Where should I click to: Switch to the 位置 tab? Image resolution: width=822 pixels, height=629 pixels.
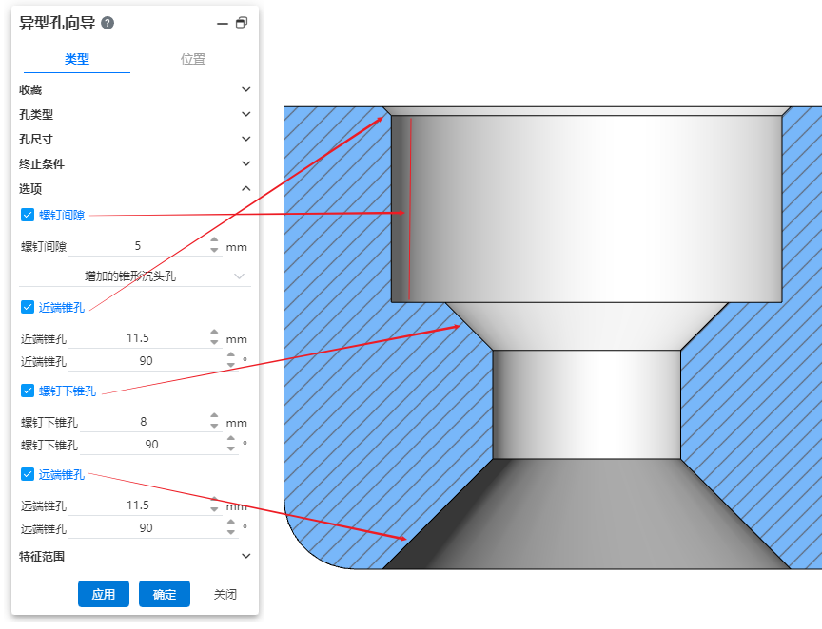click(x=193, y=59)
